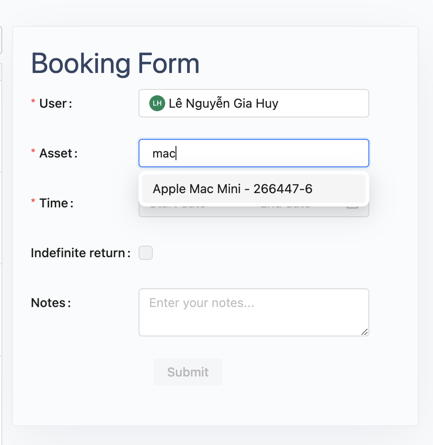Open the User selection dropdown
Screen dimensions: 433x445
click(x=312, y=104)
